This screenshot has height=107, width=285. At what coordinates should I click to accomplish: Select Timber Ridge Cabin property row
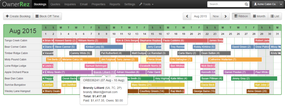click(23, 53)
